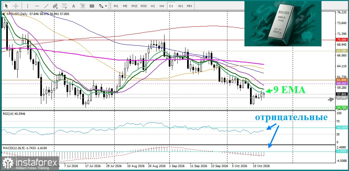The width and height of the screenshot is (349, 171).
Task: Toggle the D1 daily timeframe button
Action: coord(171,6)
